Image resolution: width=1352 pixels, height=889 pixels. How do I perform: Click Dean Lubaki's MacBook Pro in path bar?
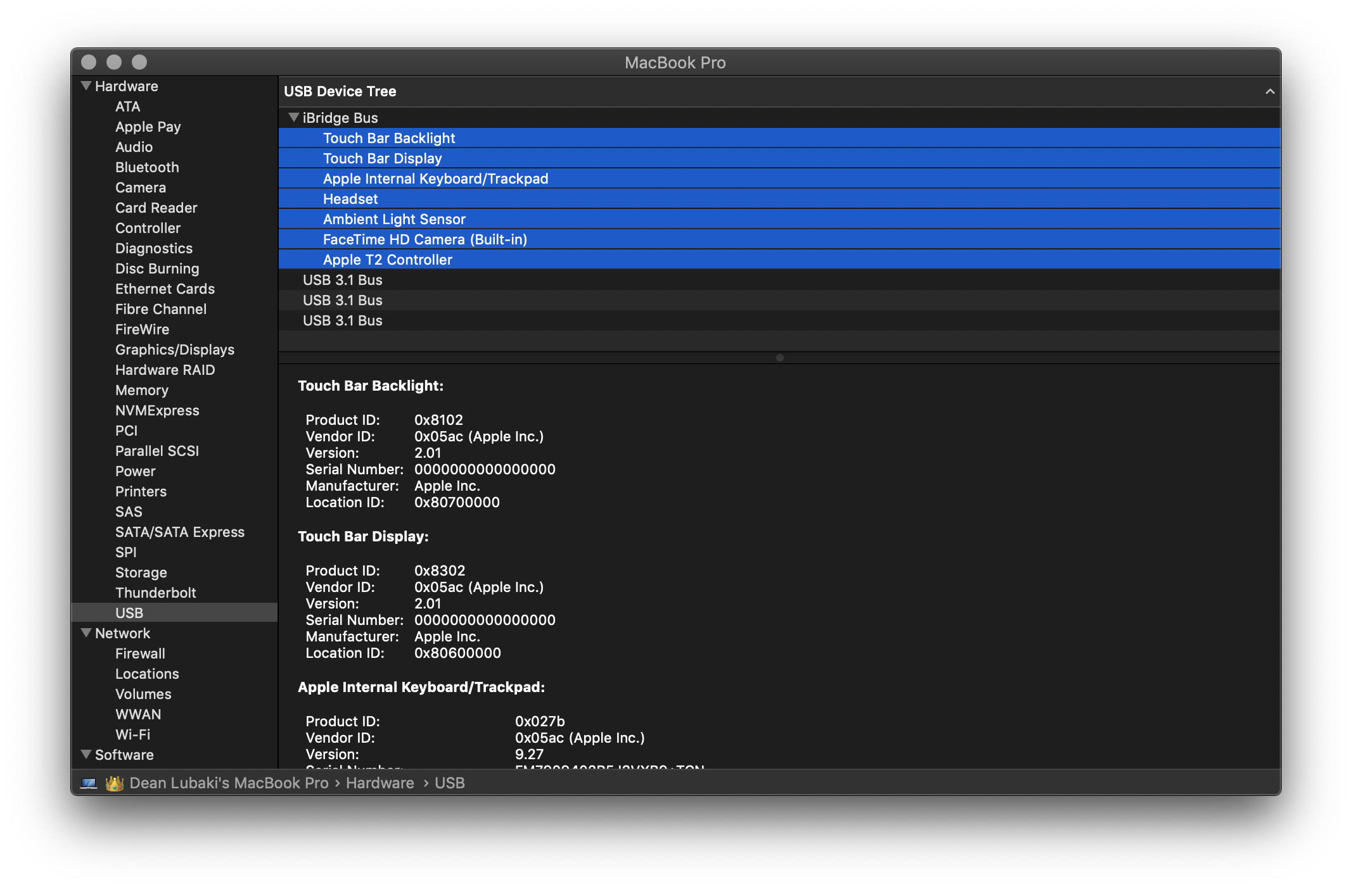pos(229,783)
